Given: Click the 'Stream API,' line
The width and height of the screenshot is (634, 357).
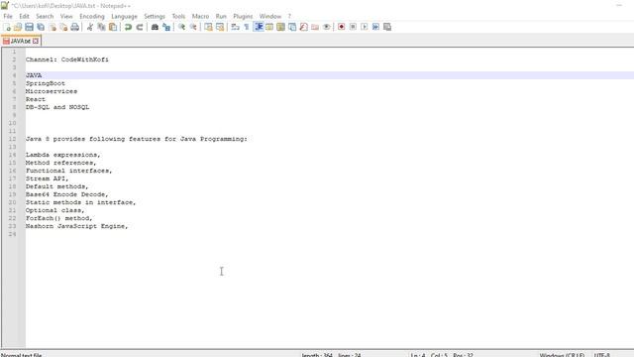Looking at the screenshot, I should 48,178.
